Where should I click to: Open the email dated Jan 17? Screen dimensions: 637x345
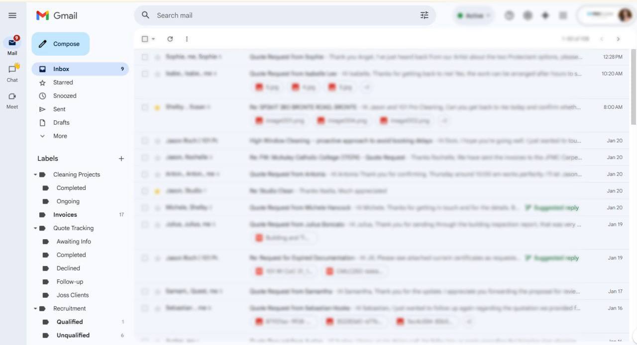(382, 291)
